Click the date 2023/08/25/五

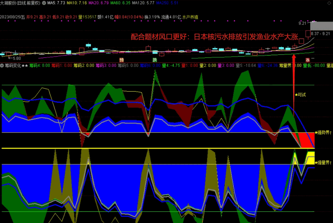(x=13, y=17)
